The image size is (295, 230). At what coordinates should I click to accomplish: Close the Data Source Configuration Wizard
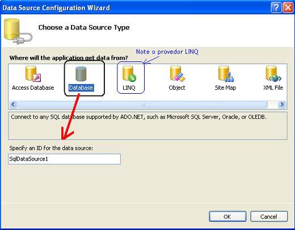click(288, 8)
